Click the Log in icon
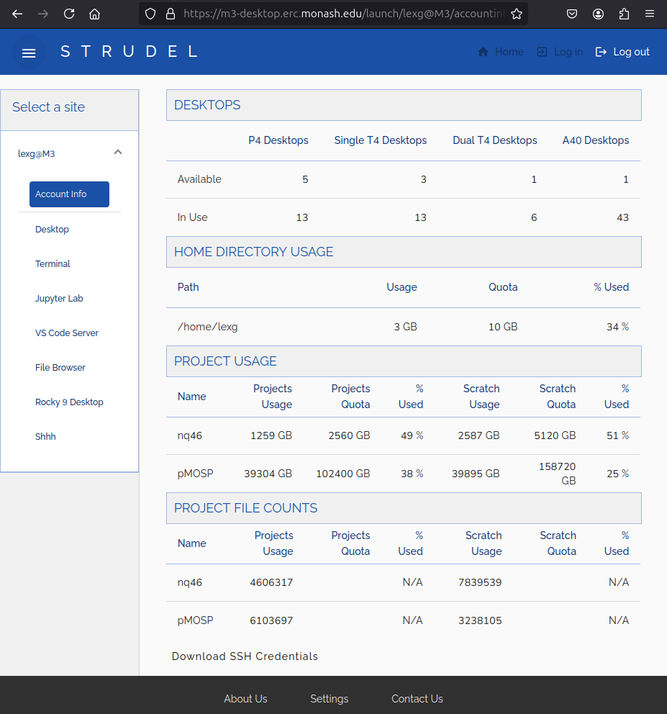 (x=541, y=51)
